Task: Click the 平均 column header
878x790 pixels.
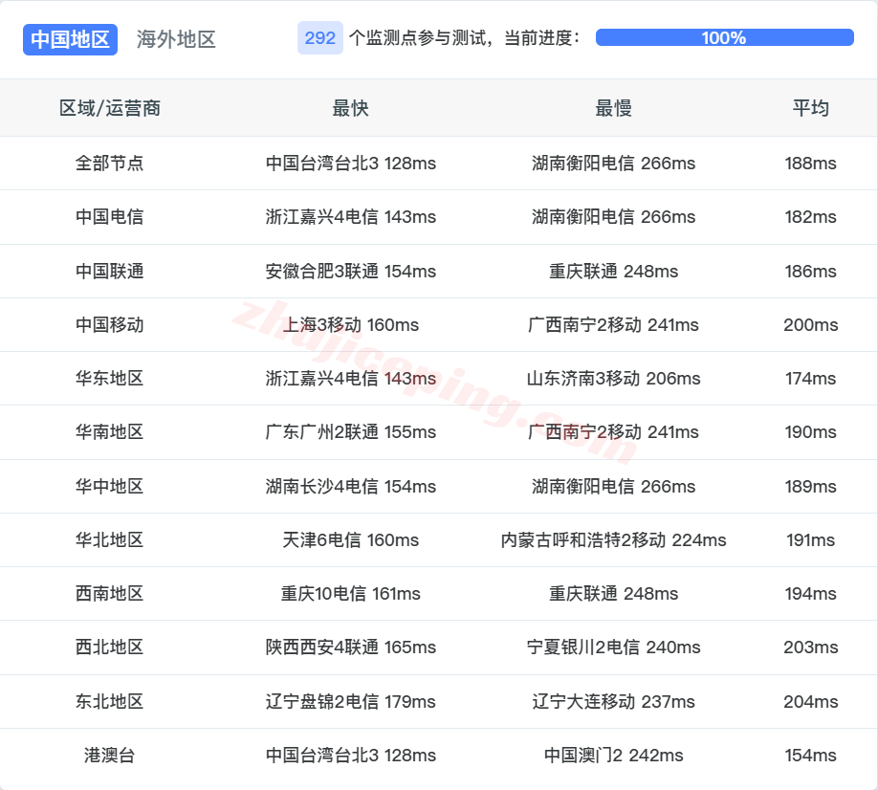Action: point(810,108)
